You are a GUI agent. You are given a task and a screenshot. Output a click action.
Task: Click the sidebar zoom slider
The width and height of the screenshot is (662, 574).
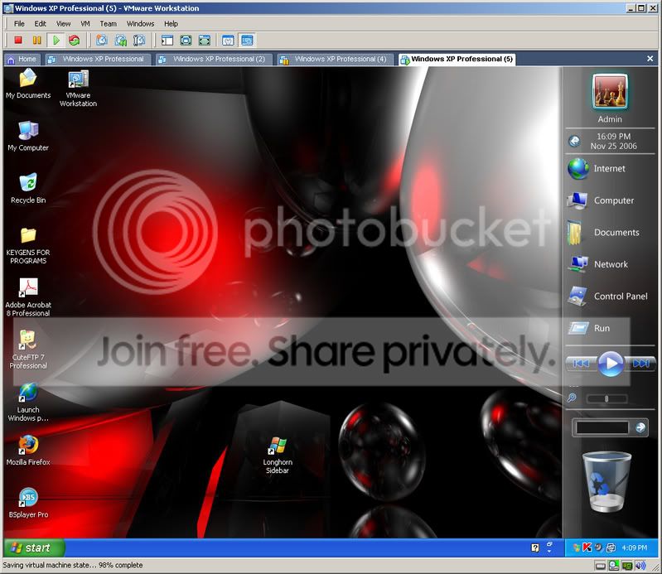(606, 398)
